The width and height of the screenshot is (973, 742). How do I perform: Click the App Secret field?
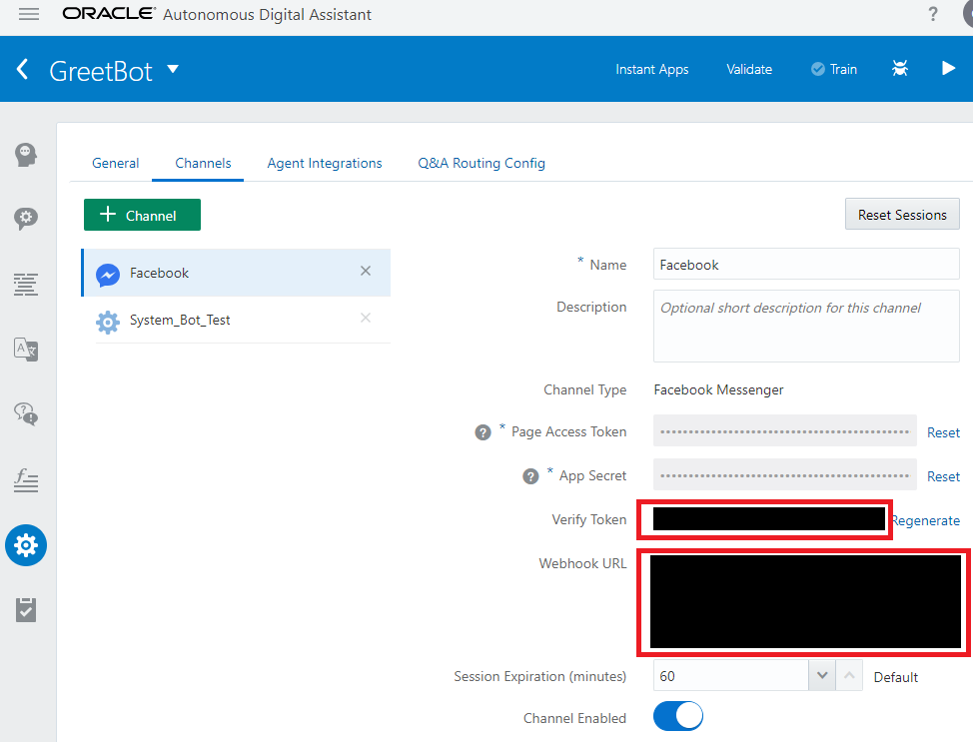point(785,474)
